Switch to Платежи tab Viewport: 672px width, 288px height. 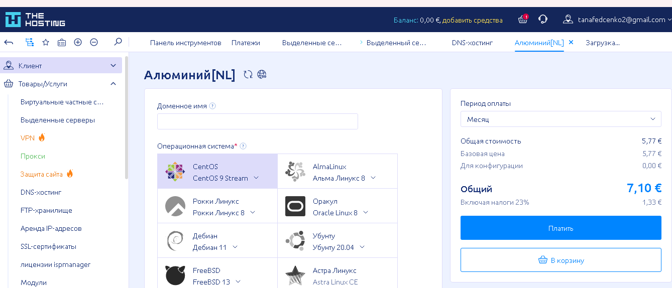(x=246, y=43)
